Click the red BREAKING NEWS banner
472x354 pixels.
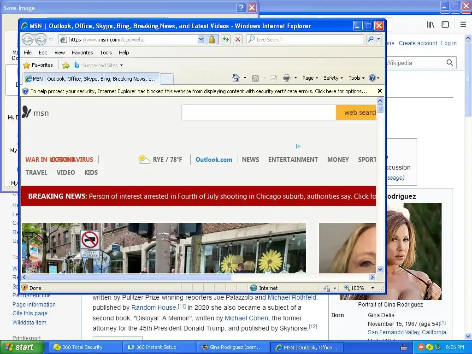pos(198,196)
